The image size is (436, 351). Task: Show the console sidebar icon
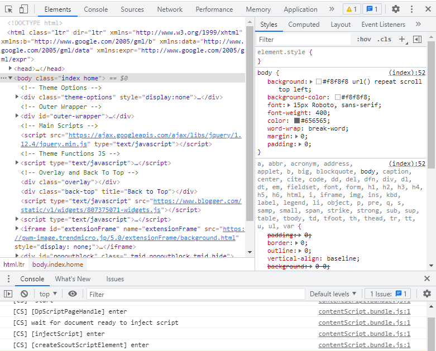click(8, 294)
